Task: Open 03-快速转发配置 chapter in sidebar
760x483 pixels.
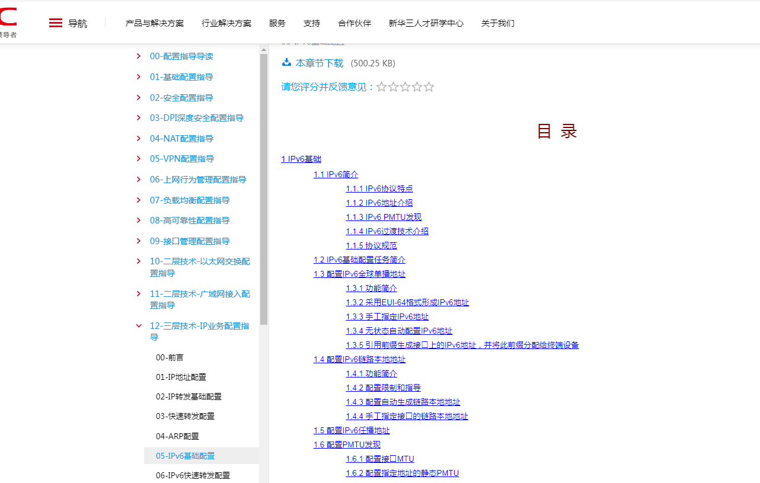Action: click(x=186, y=416)
